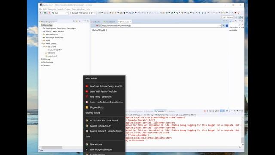
Task: Select index.html in Project Explorer
Action: pyautogui.click(x=52, y=56)
